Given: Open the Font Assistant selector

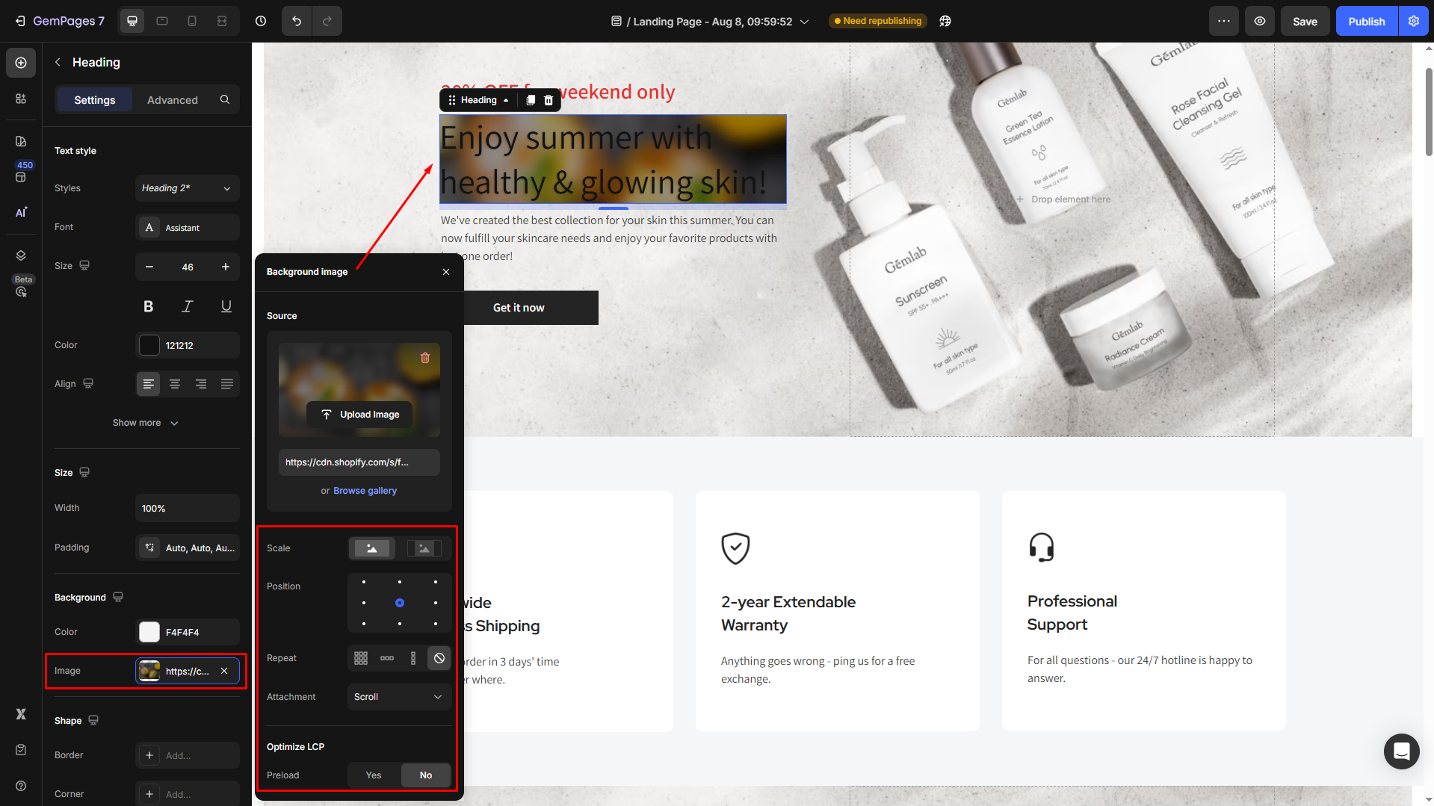Looking at the screenshot, I should click(x=187, y=228).
